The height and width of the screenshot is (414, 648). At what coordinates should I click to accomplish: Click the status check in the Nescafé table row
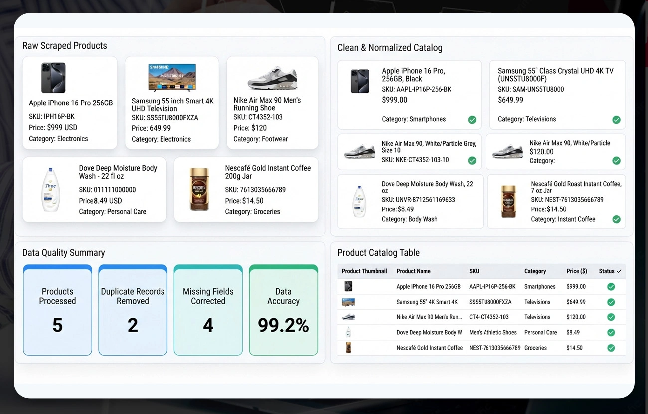pos(611,348)
